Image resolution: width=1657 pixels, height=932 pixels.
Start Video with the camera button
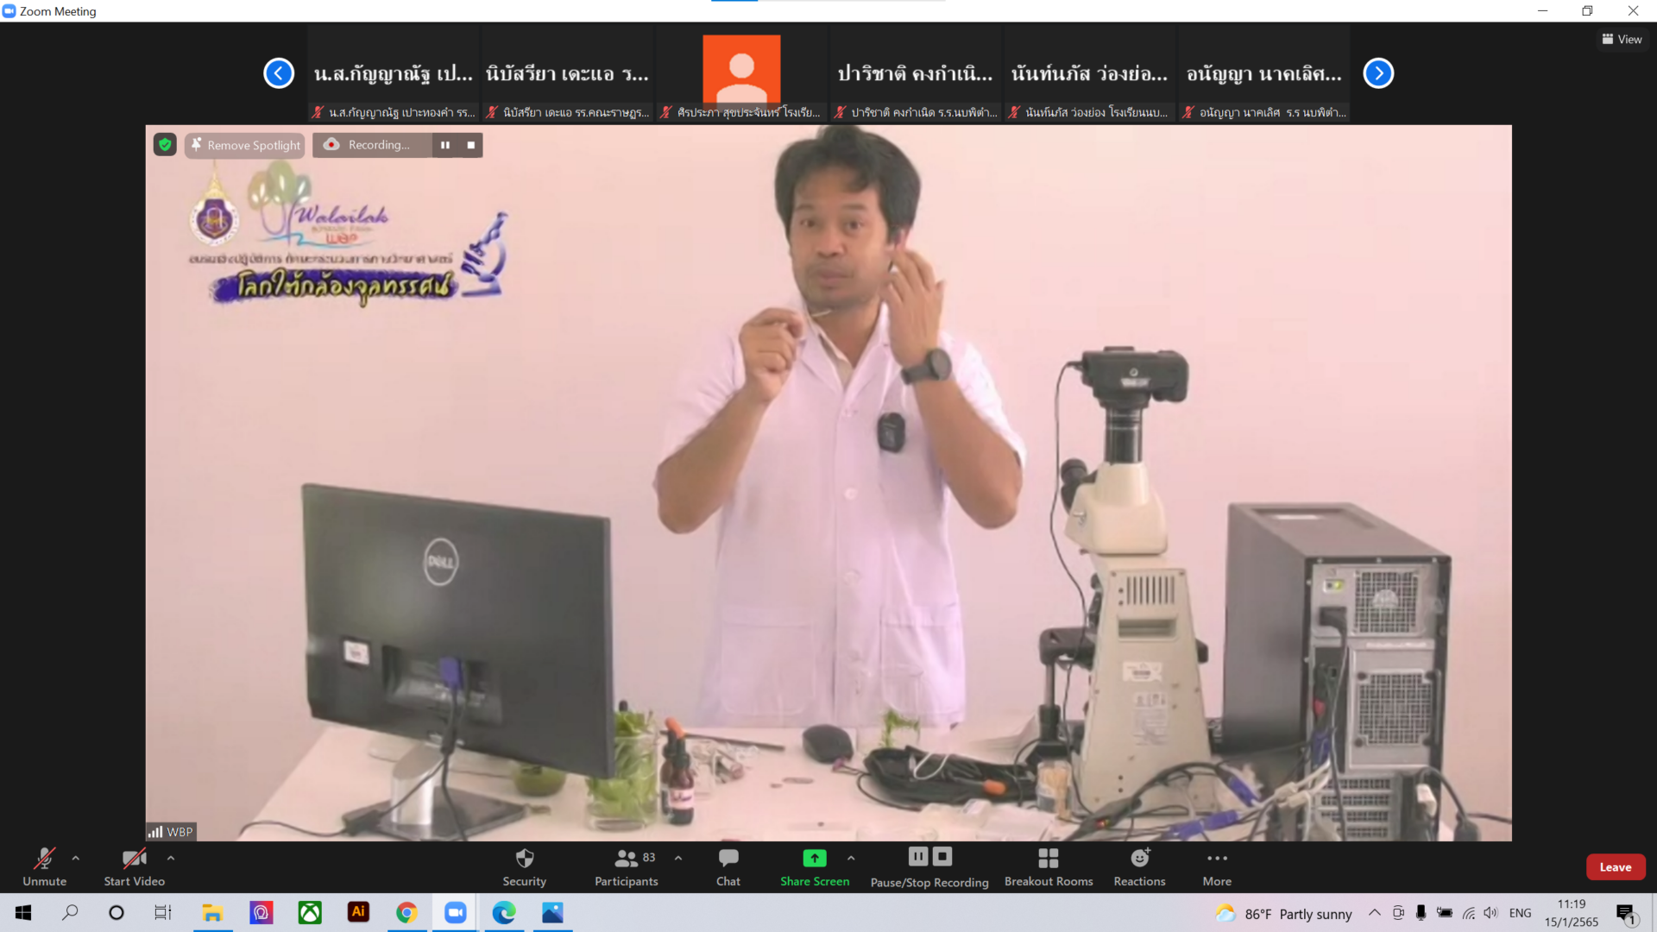pos(134,866)
